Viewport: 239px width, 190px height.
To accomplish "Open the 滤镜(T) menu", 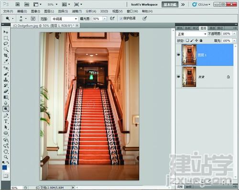I will (77, 11).
